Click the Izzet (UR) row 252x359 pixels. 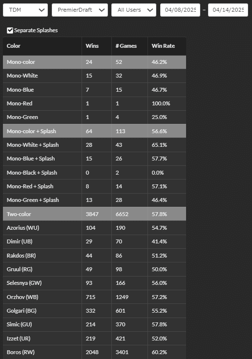pos(94,339)
